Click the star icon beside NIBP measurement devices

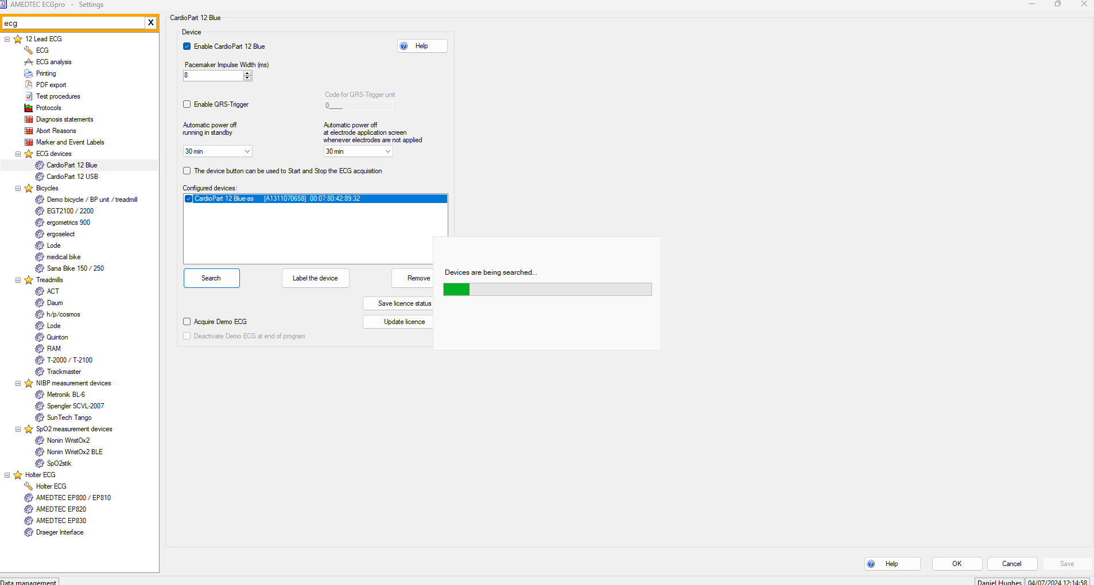tap(29, 383)
